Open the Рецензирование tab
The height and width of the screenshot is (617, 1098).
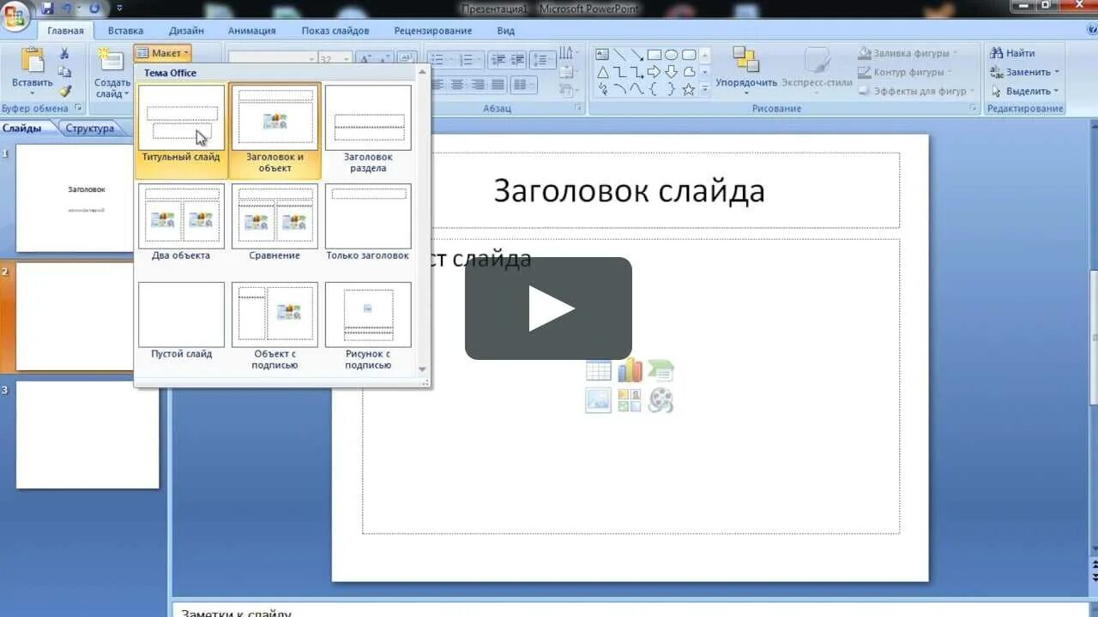432,31
